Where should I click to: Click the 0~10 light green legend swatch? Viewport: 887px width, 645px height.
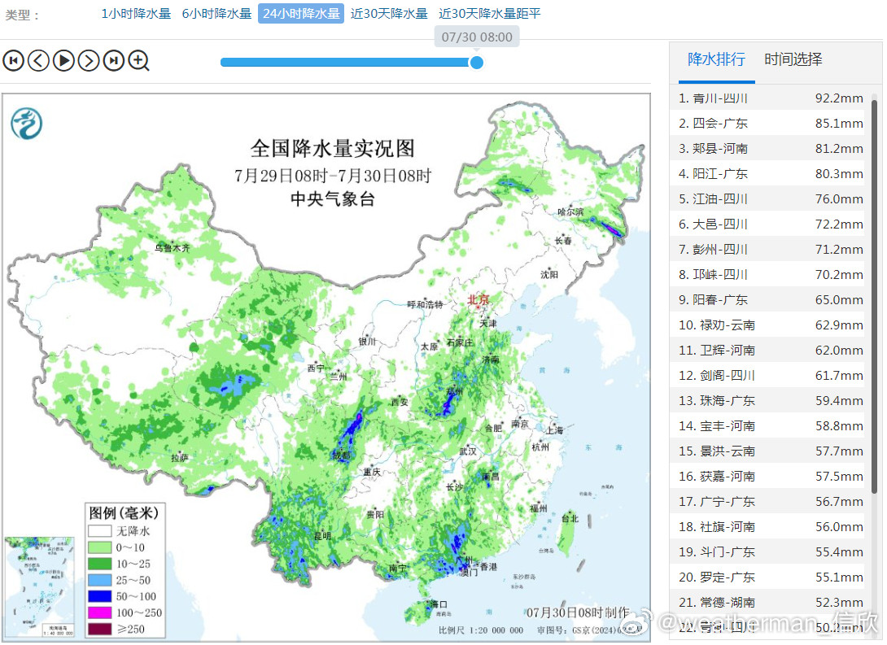pos(99,547)
